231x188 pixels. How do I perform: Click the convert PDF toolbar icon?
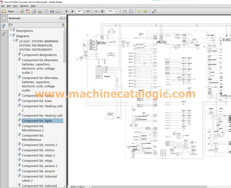pos(28,11)
